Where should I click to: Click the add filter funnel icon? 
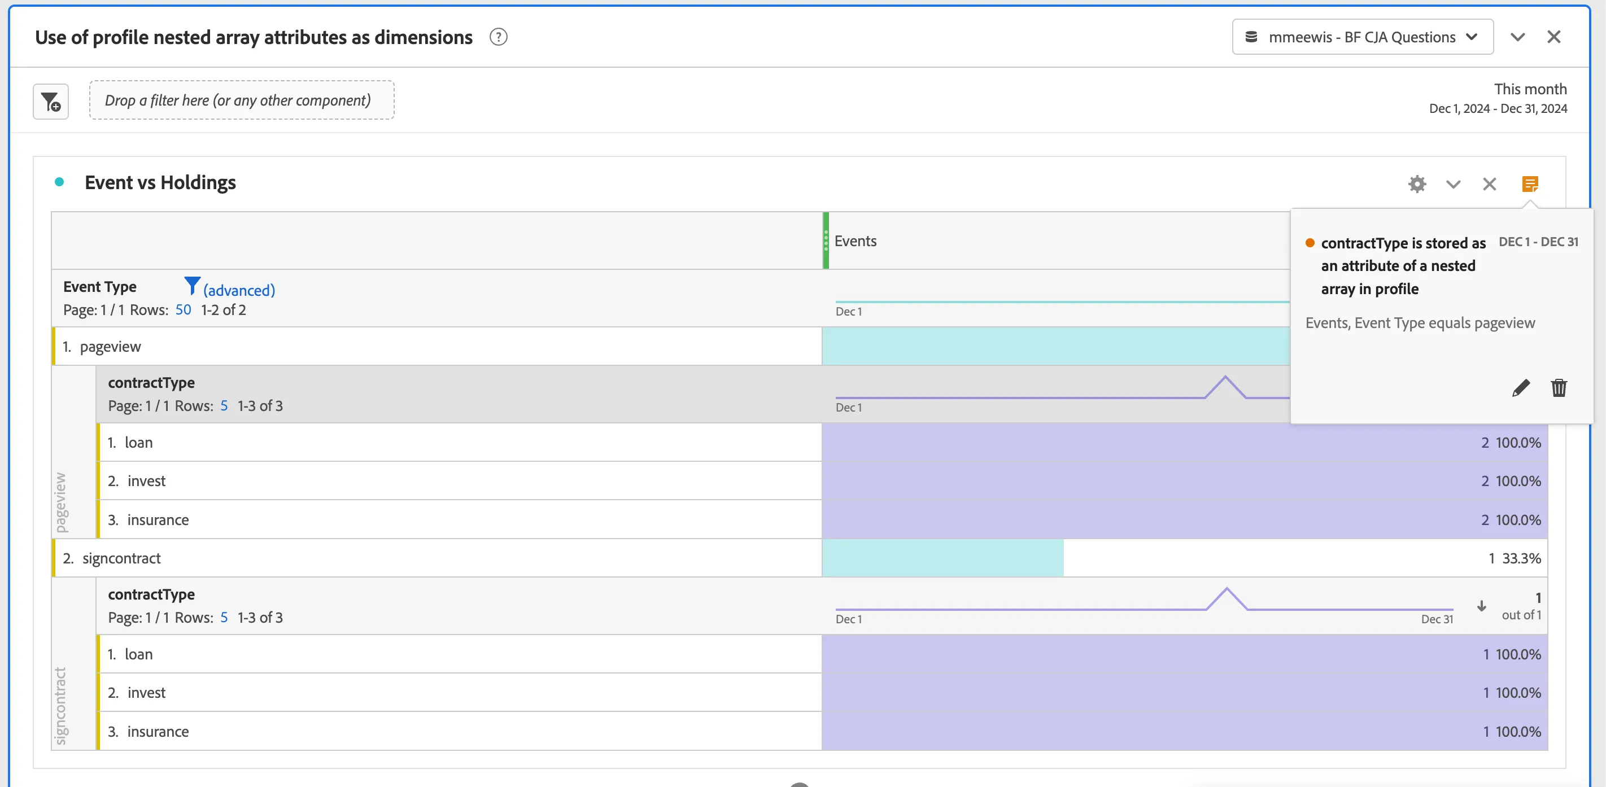(50, 101)
